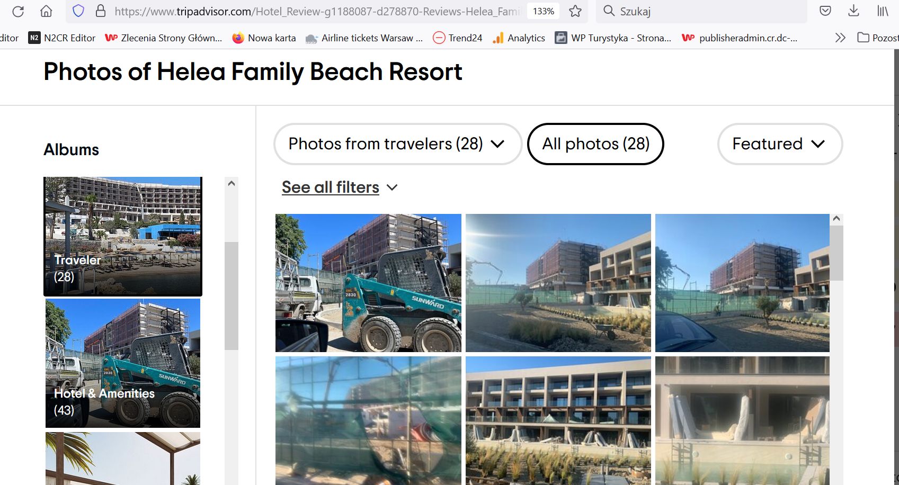This screenshot has height=485, width=899.
Task: Click the browser reload icon
Action: coord(18,11)
